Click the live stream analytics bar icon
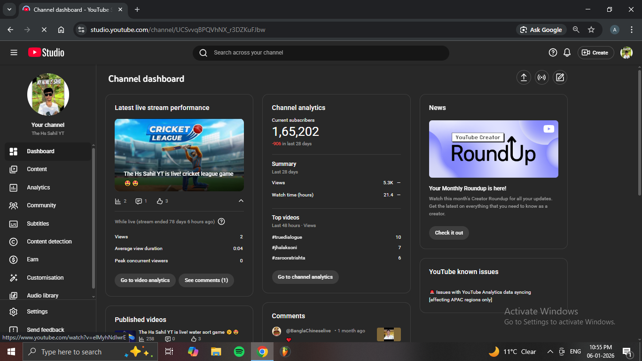This screenshot has width=642, height=361. coord(118,201)
